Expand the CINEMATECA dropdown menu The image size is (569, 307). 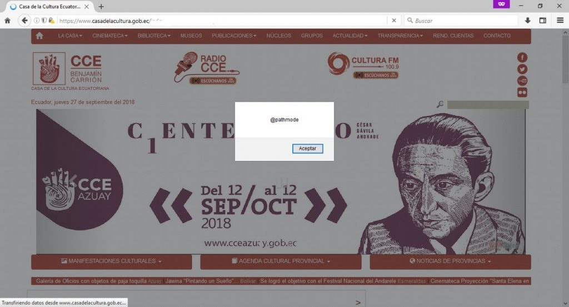(110, 36)
